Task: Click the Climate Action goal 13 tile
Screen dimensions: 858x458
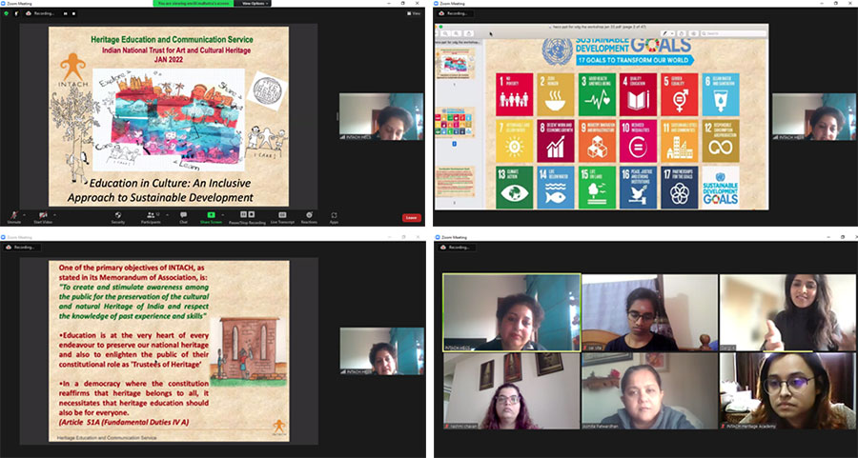Action: click(x=515, y=188)
